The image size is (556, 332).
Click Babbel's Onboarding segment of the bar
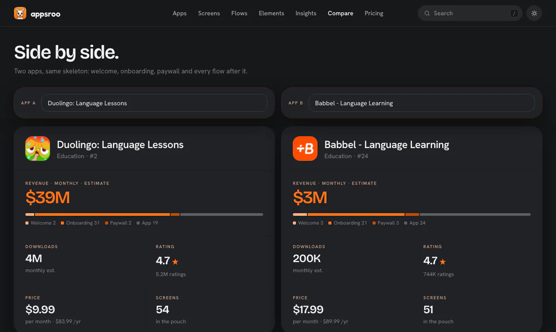point(356,214)
